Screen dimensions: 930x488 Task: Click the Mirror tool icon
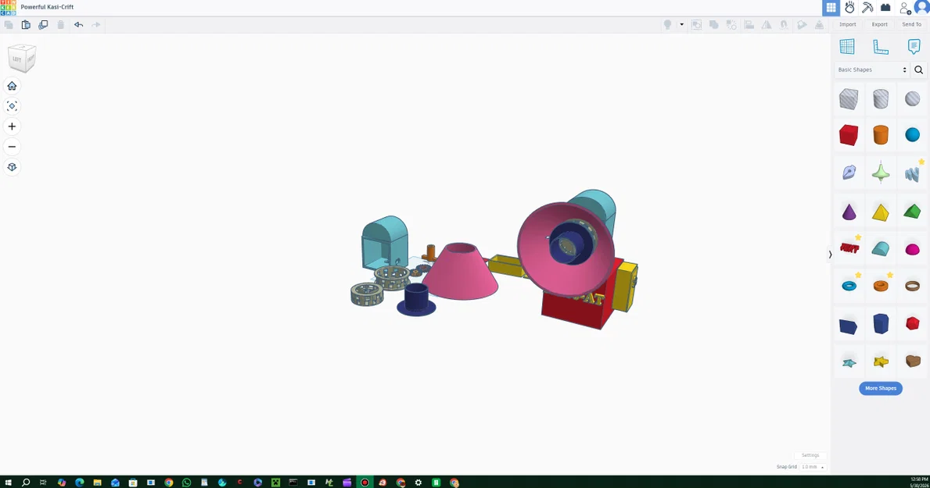click(767, 25)
